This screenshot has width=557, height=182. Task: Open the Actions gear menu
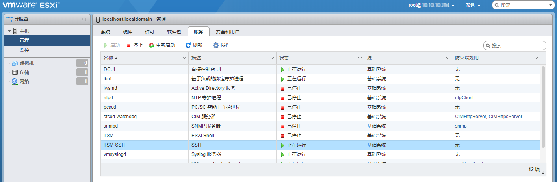tap(216, 45)
